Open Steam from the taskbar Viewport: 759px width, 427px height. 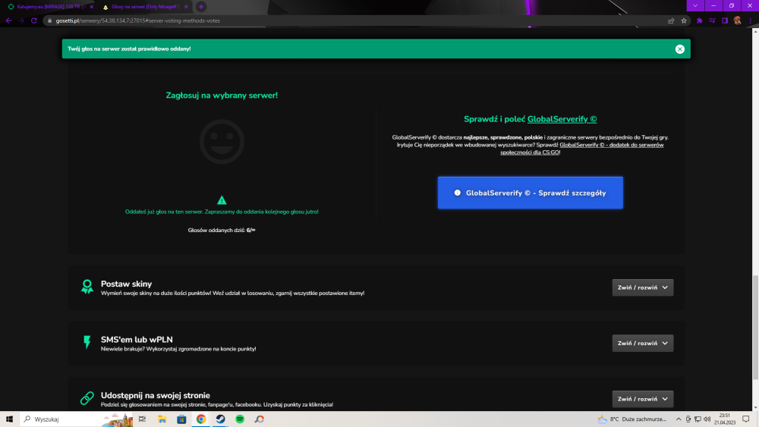pyautogui.click(x=220, y=419)
